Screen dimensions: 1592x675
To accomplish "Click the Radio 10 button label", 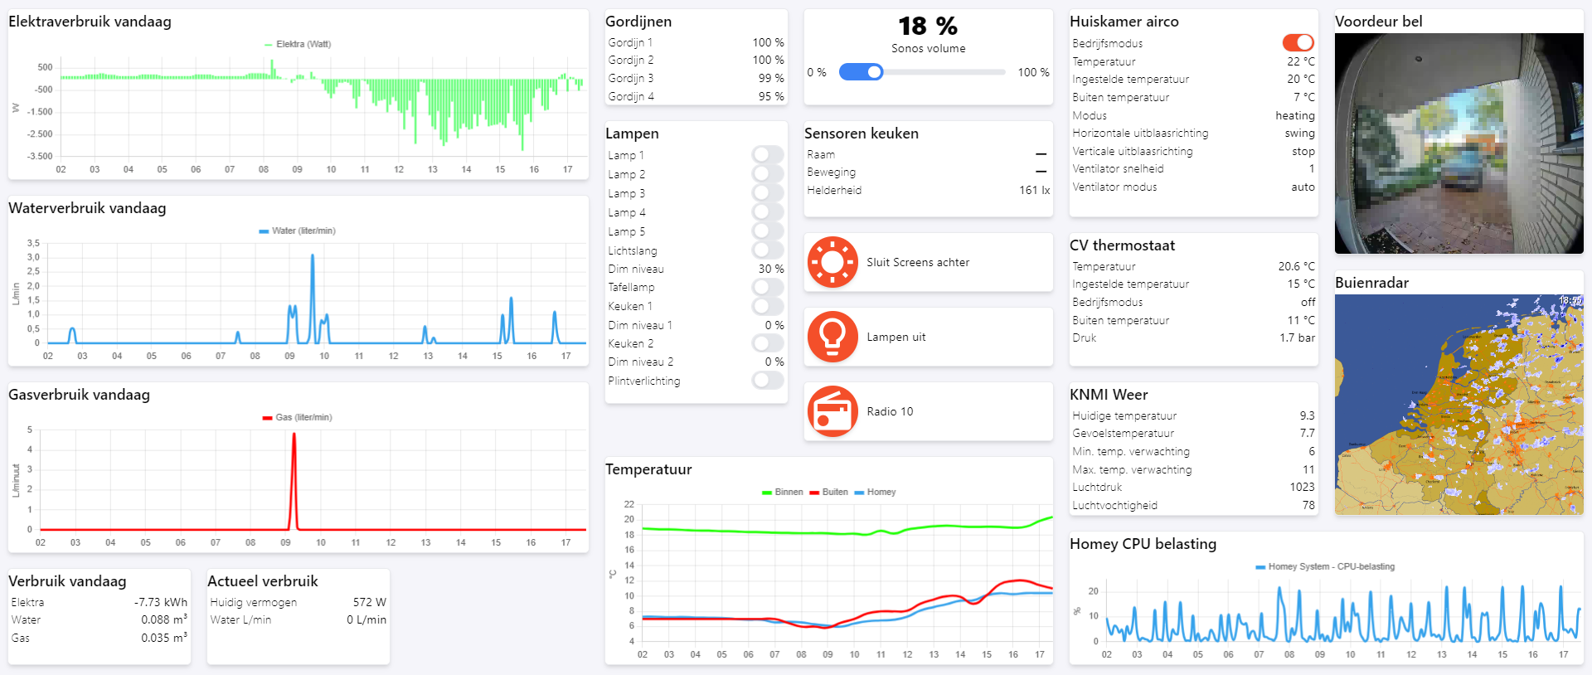I will tap(890, 411).
